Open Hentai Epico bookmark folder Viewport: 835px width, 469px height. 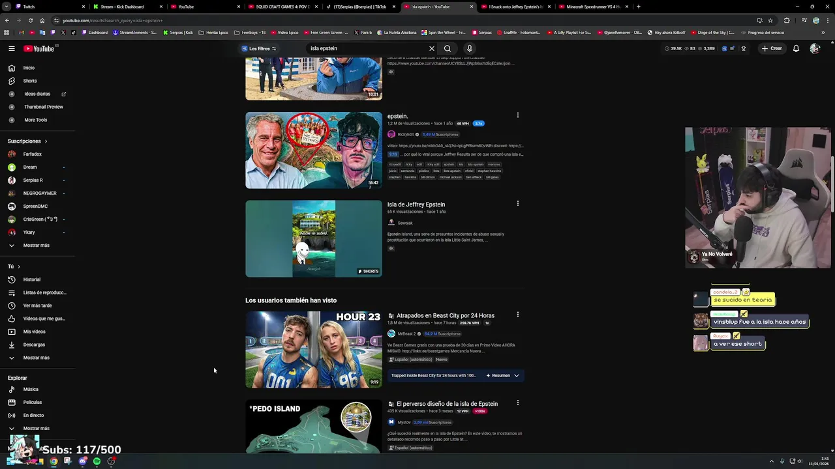213,32
